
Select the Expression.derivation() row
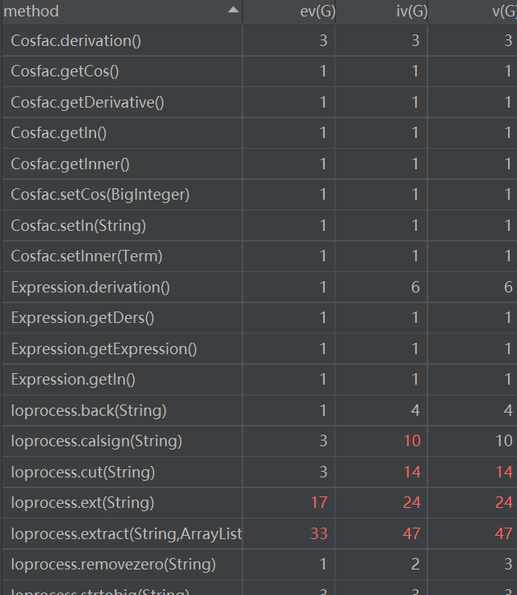tap(90, 287)
